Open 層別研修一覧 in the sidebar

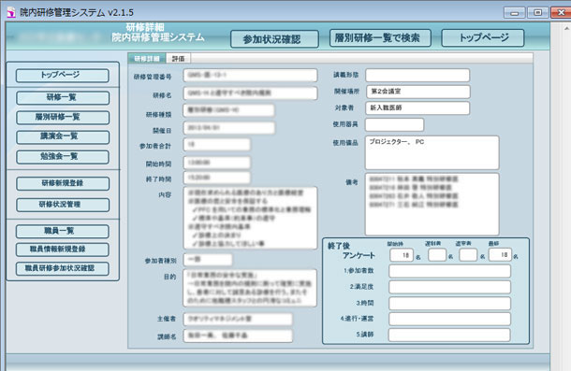63,118
